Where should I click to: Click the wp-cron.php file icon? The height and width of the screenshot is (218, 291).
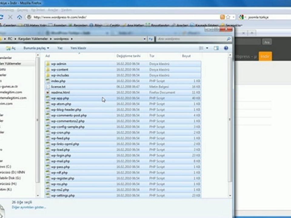pyautogui.click(x=48, y=133)
